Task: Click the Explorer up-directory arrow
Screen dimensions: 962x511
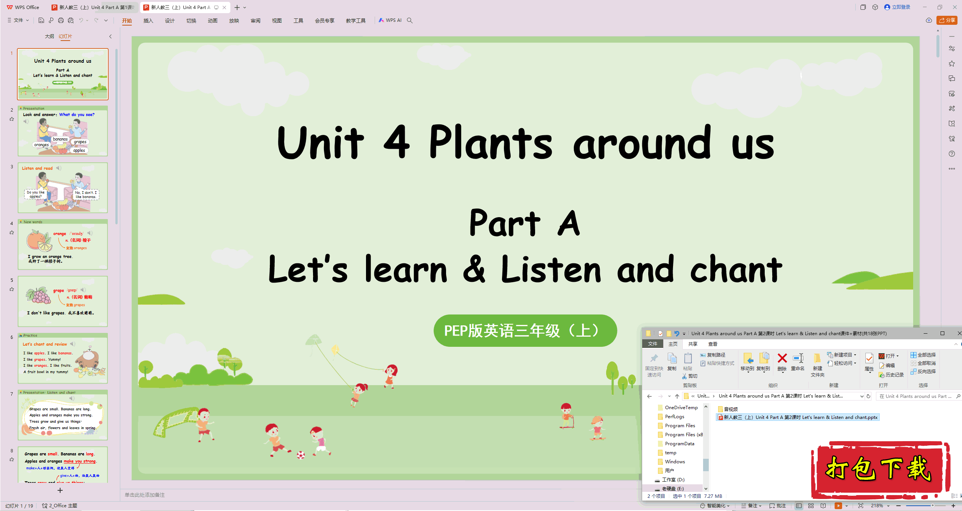Action: coord(677,396)
